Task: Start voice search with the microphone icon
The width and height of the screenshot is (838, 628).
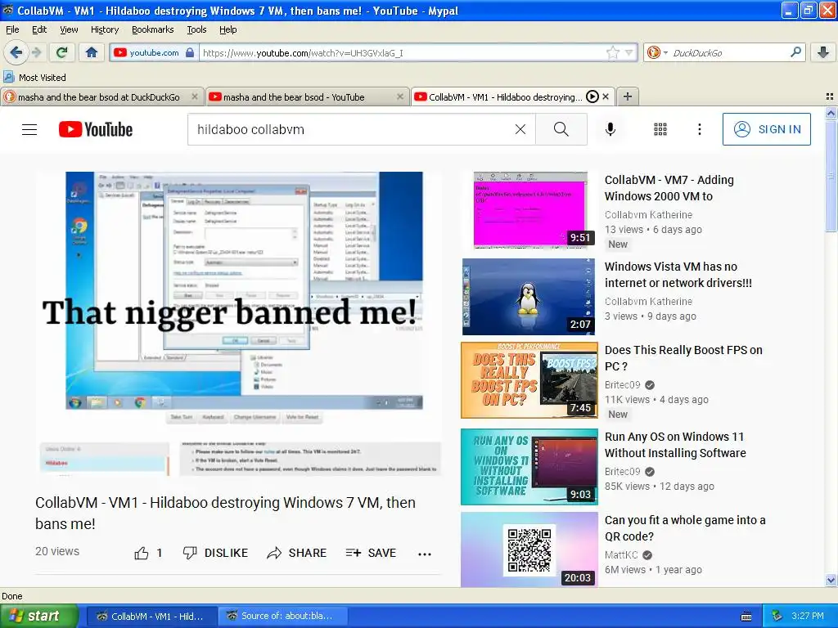Action: point(610,129)
